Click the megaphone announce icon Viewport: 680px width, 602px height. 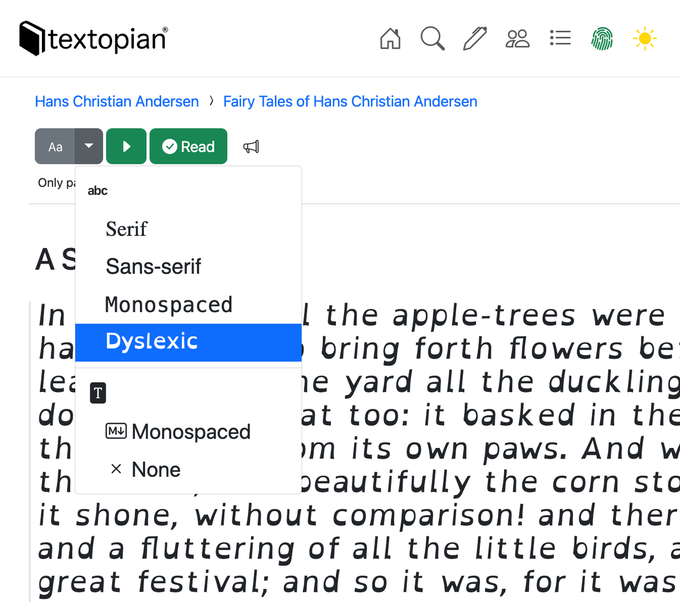[251, 147]
